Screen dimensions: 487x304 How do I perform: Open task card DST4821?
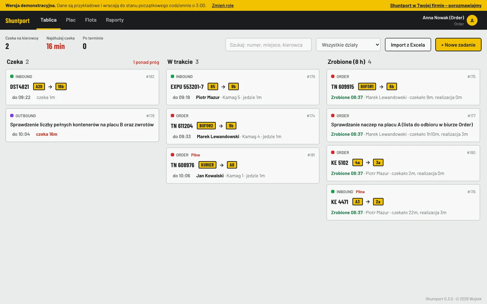pyautogui.click(x=82, y=87)
